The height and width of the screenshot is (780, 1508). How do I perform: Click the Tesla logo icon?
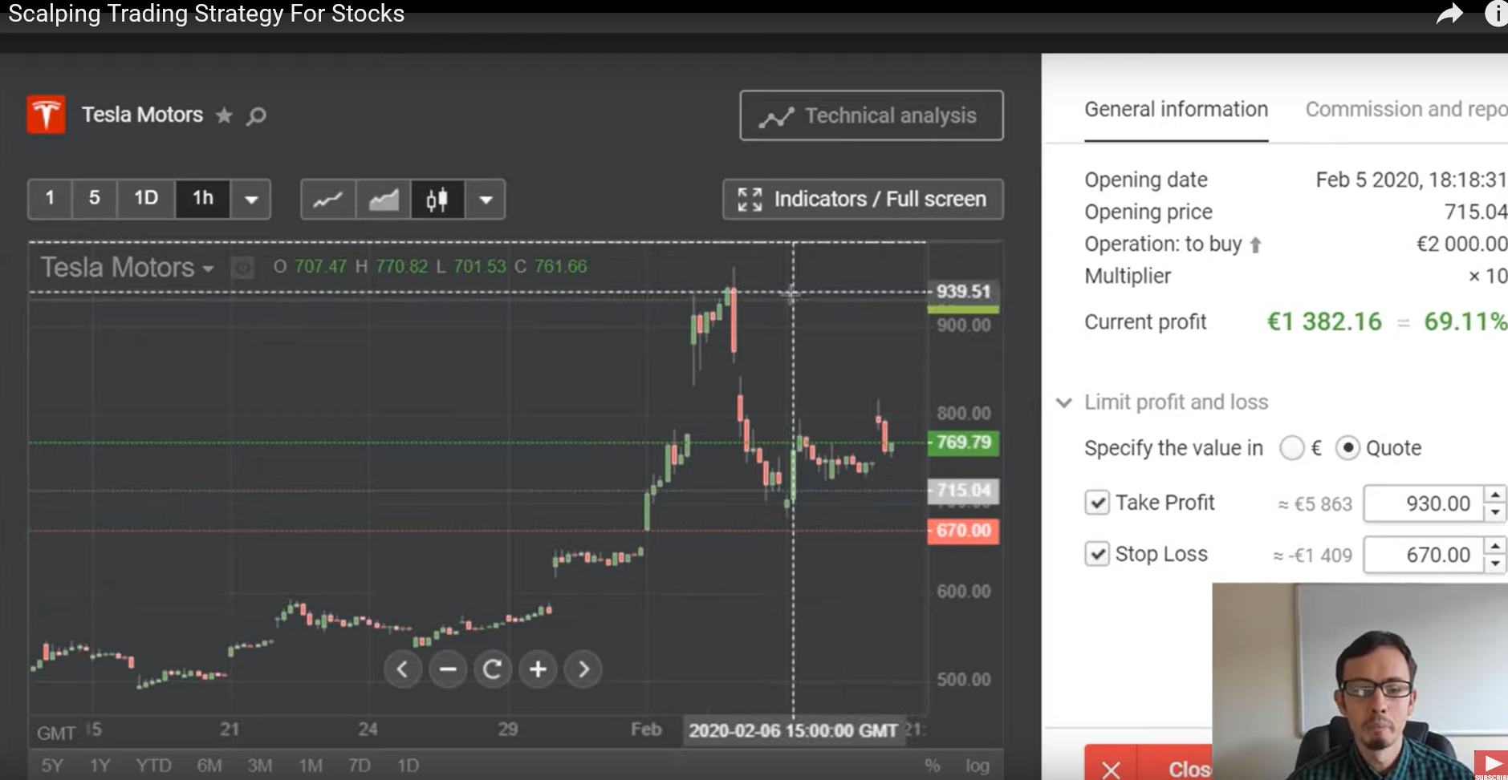(x=47, y=115)
